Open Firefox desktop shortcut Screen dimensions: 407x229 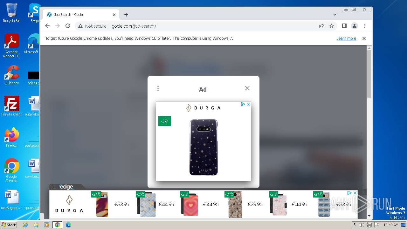(x=11, y=137)
